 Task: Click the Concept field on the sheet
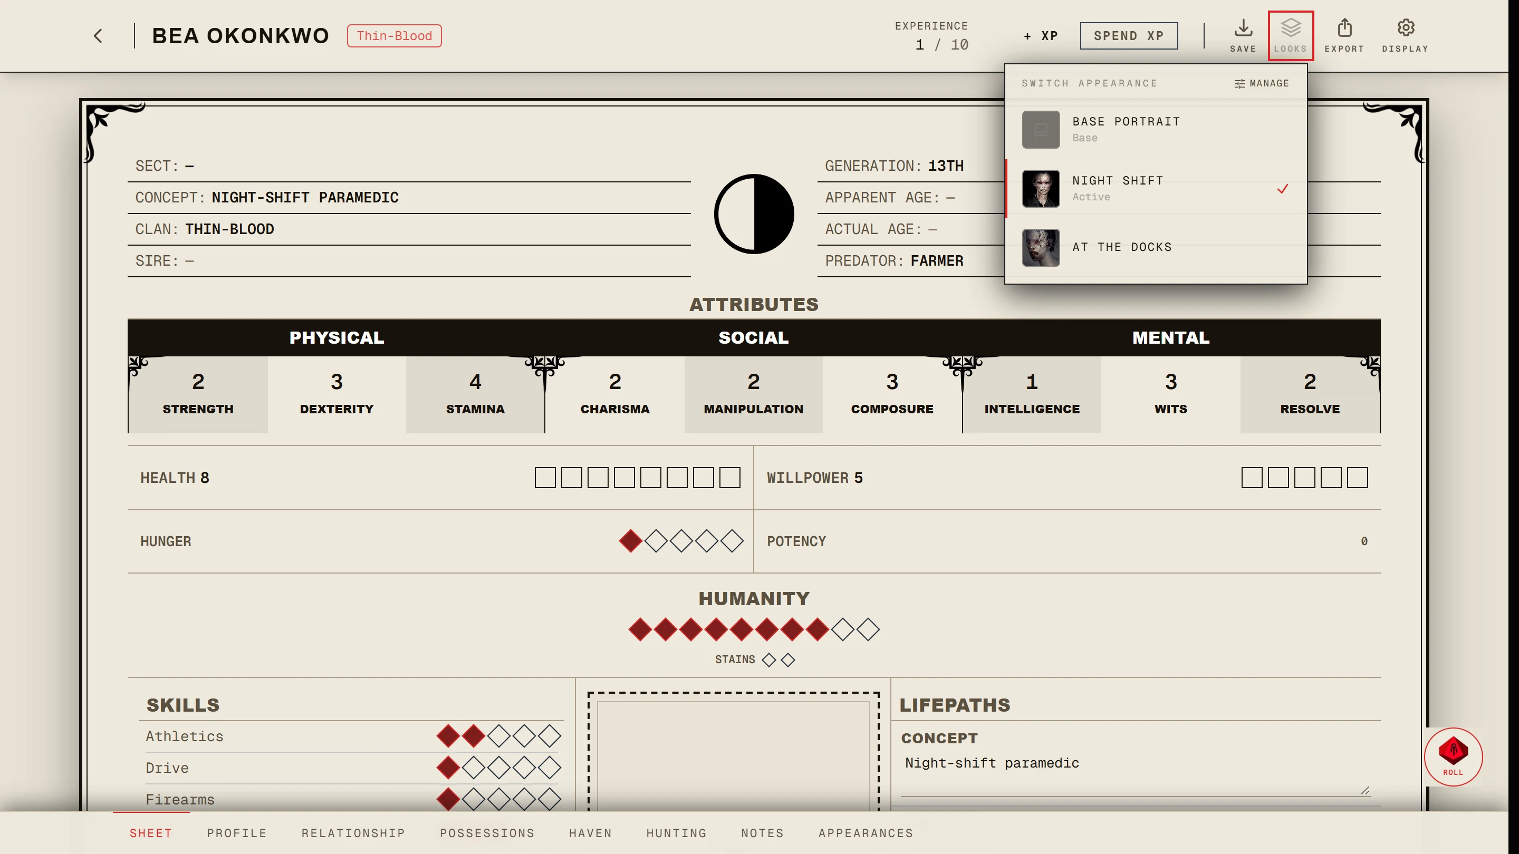coord(409,198)
